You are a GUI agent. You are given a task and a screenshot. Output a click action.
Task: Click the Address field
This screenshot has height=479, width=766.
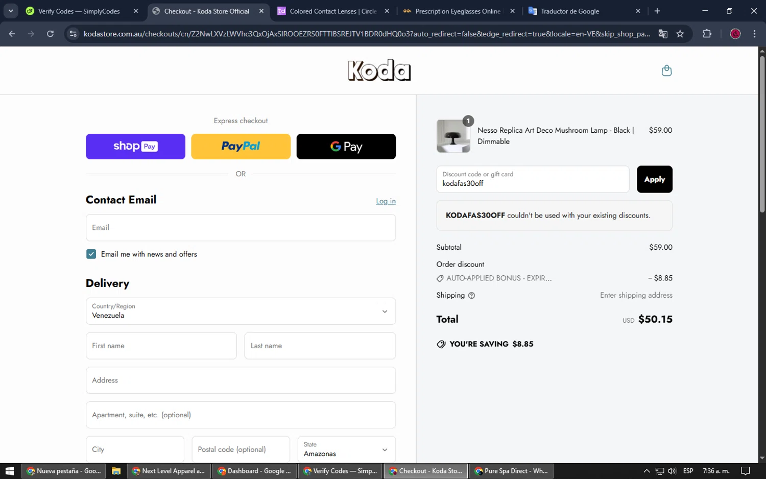pyautogui.click(x=241, y=380)
